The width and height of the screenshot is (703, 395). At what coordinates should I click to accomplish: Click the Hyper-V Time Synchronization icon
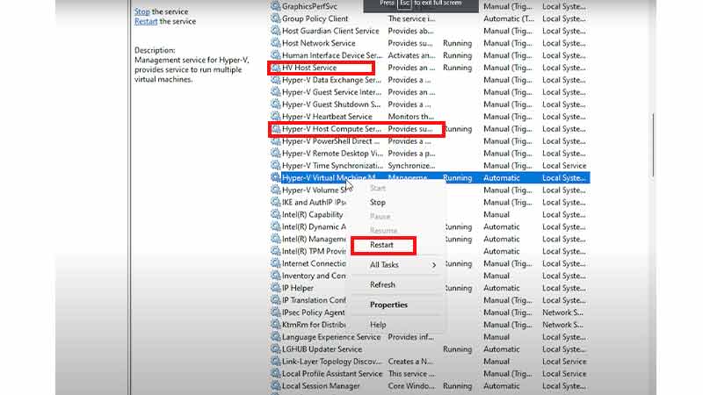point(275,165)
